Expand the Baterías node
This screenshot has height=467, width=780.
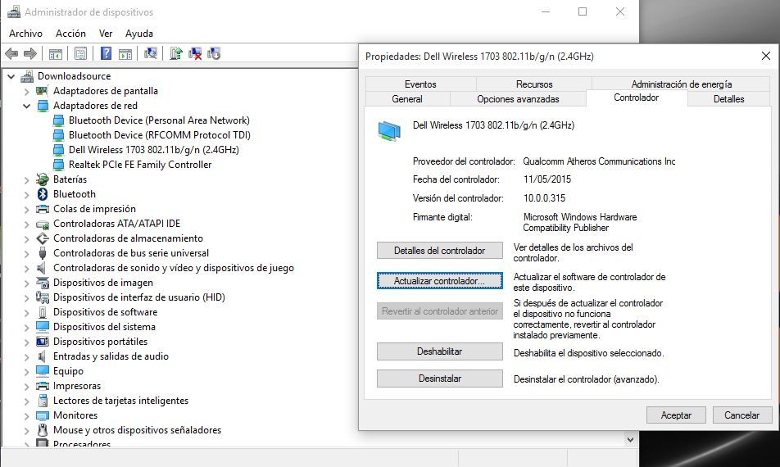pyautogui.click(x=26, y=180)
